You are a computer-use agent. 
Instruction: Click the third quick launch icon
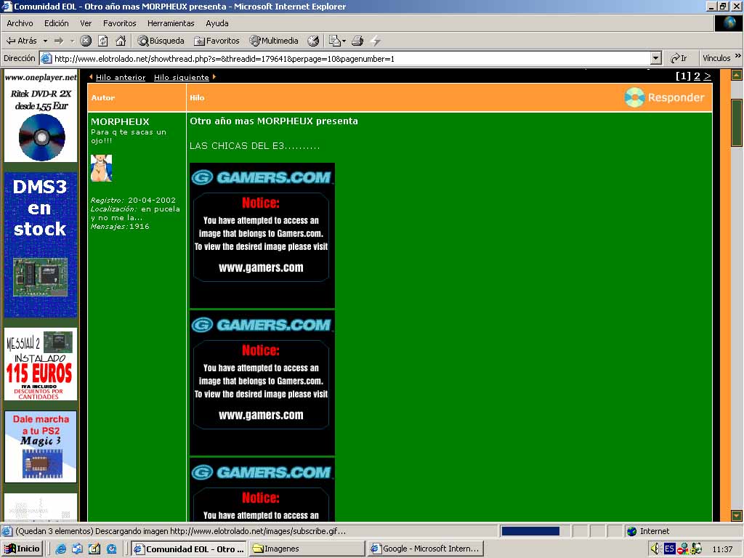coord(94,549)
